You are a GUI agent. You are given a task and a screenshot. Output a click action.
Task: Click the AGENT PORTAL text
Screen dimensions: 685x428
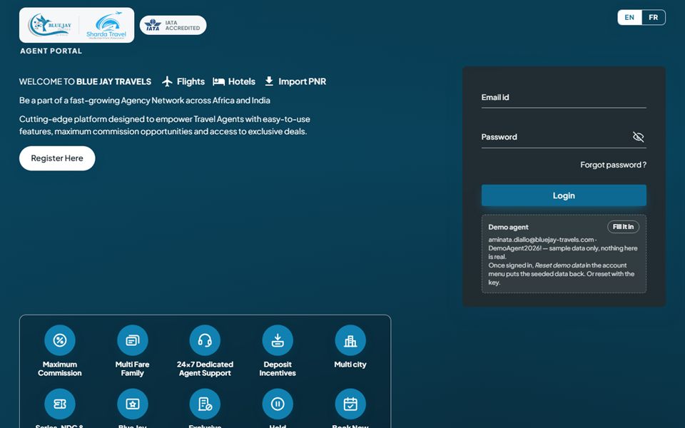(51, 51)
